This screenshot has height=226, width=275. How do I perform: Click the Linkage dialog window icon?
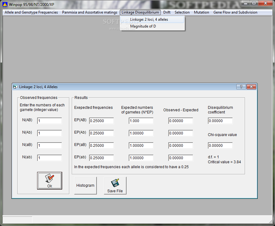tap(15, 87)
